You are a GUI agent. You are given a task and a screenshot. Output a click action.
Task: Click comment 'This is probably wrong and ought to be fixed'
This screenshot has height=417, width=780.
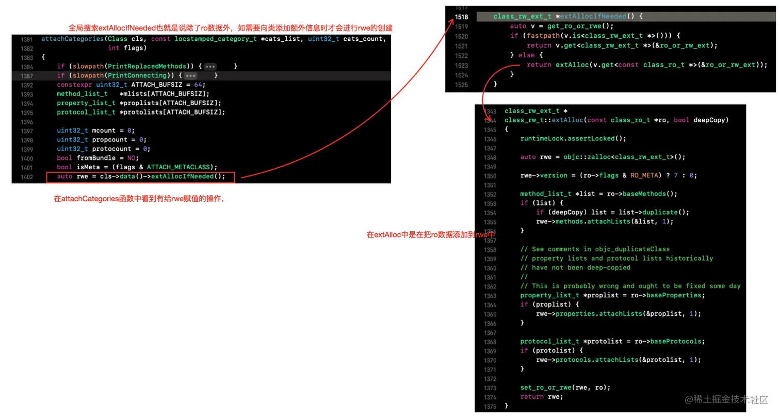click(630, 286)
